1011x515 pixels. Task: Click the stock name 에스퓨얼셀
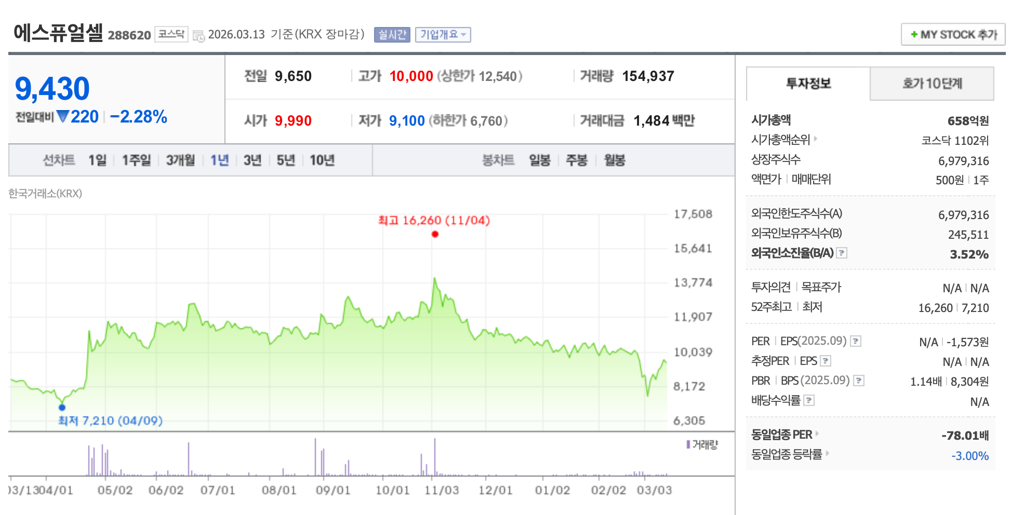(59, 33)
